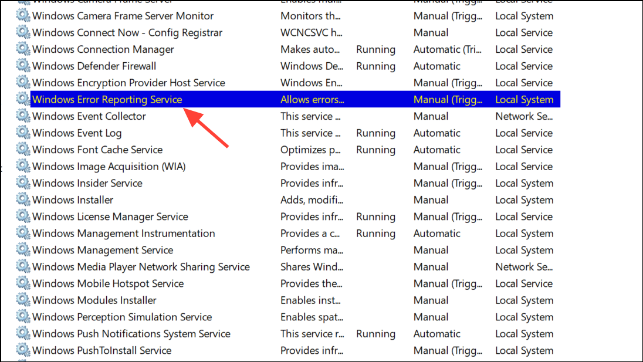This screenshot has width=643, height=362.
Task: Click gear icon for Windows Font Cache Service
Action: 23,150
